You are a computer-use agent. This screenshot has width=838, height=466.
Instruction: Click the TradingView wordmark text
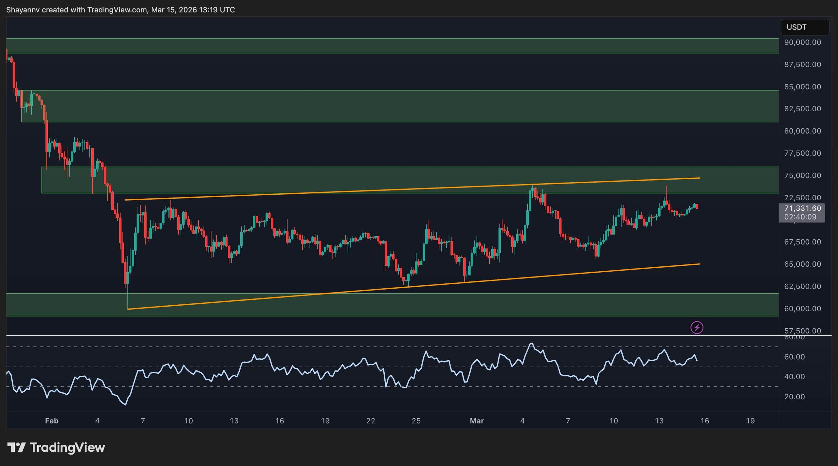pos(67,447)
